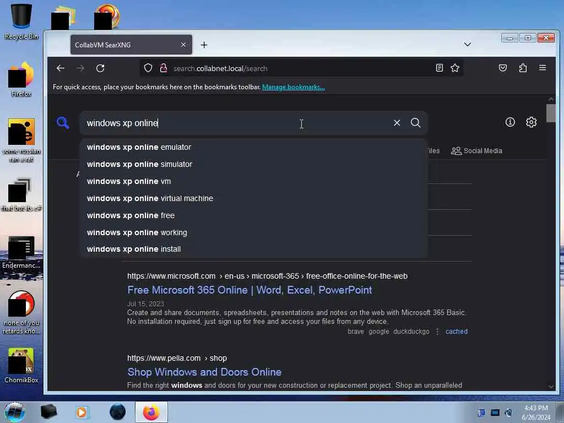Go back with the browser back arrow
The image size is (564, 423).
point(61,68)
